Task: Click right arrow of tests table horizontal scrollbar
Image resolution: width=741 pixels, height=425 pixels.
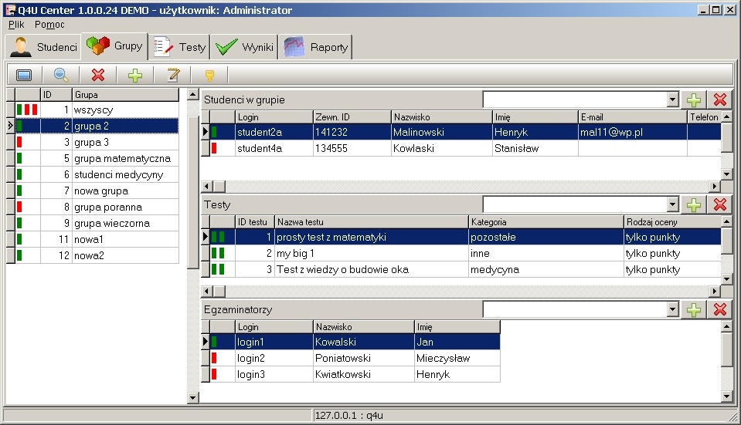Action: 715,291
